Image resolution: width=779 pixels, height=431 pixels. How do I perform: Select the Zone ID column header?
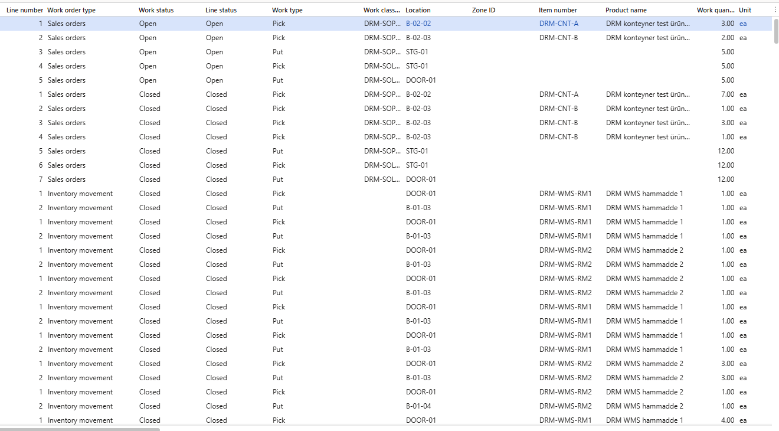coord(483,10)
